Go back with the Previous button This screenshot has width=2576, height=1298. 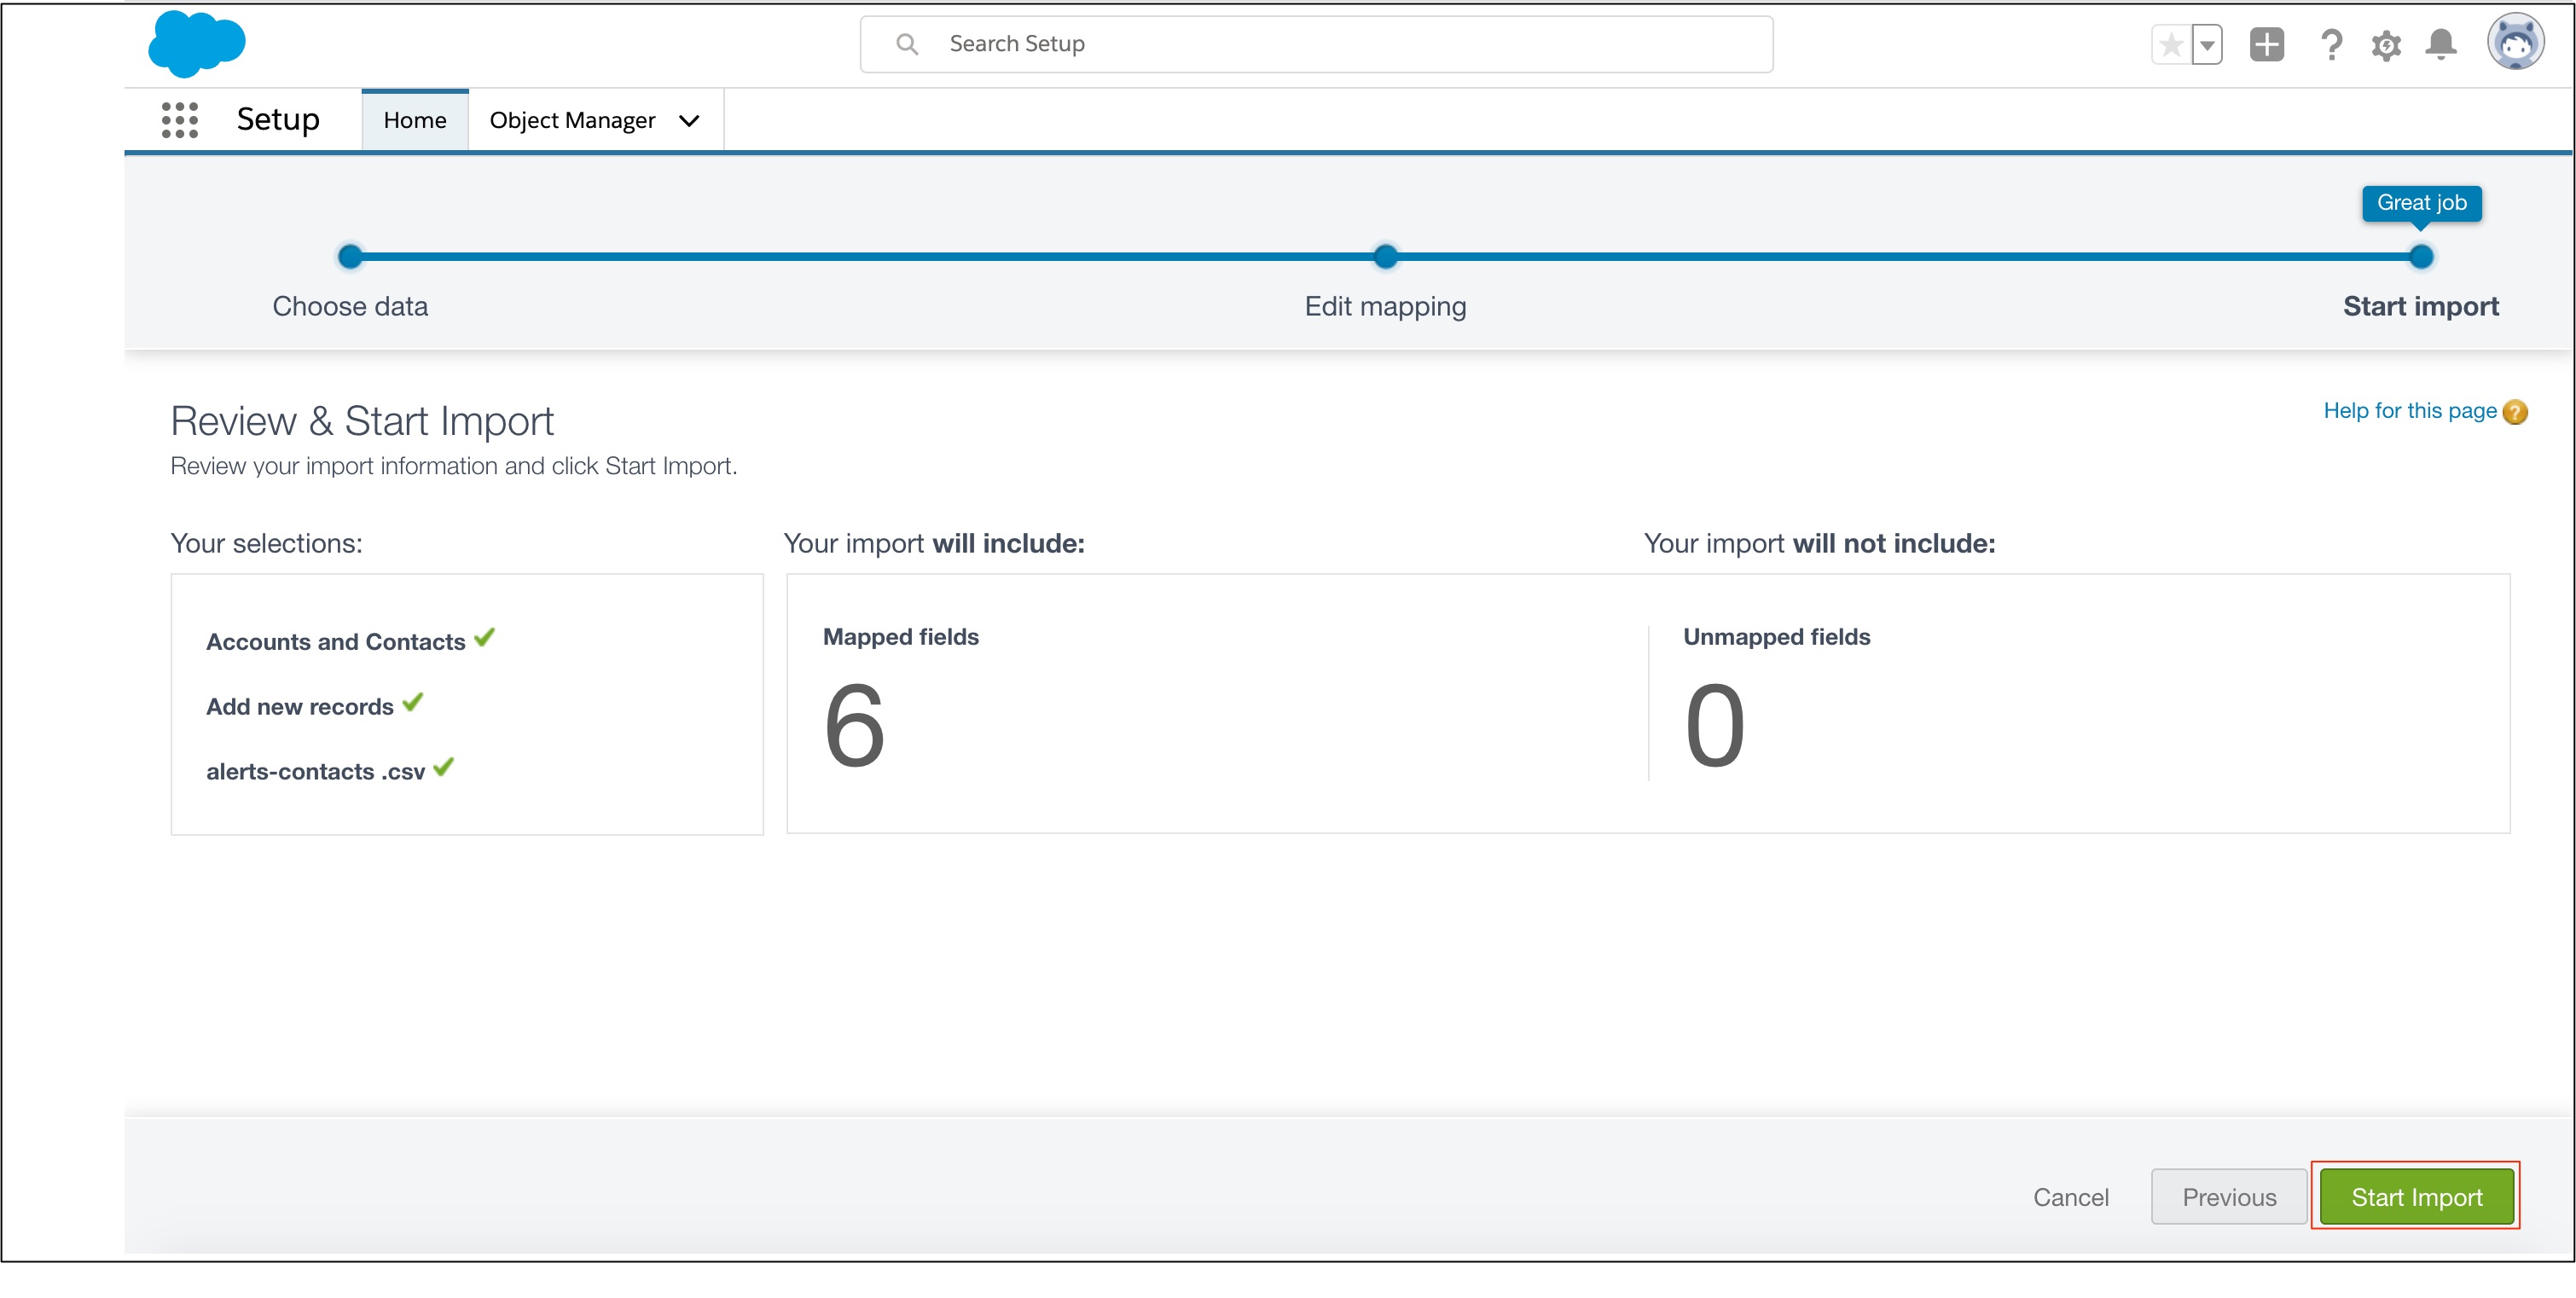(x=2229, y=1197)
